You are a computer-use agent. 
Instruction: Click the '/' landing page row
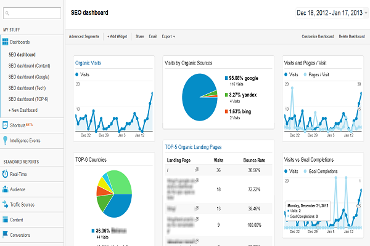click(x=218, y=170)
